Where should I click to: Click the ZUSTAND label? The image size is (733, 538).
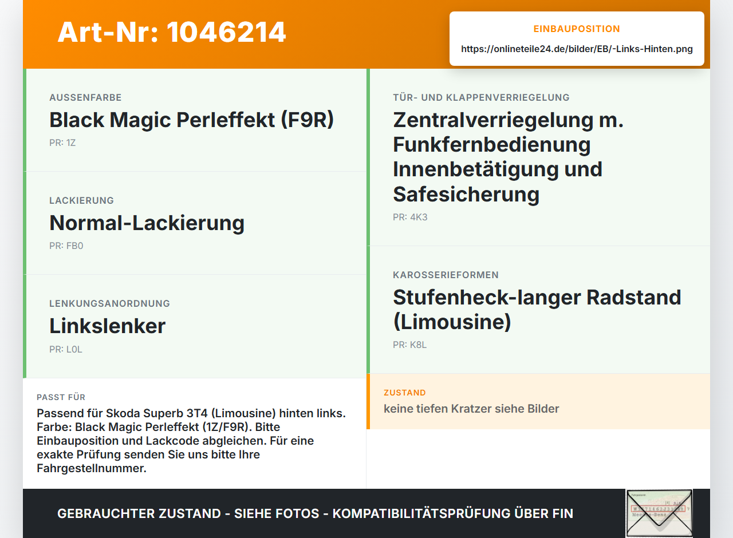pos(404,393)
